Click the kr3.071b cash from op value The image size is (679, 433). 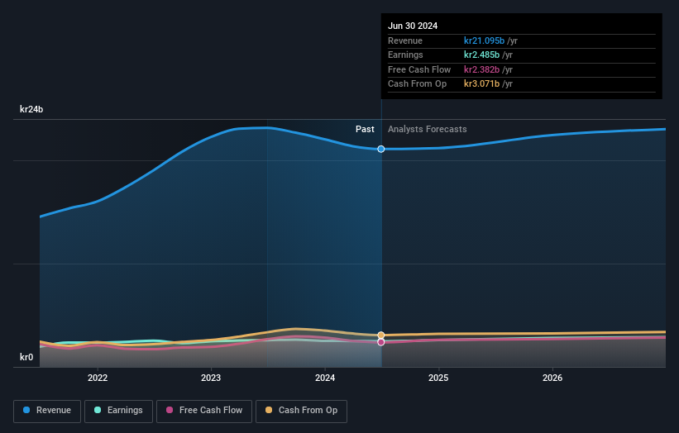481,84
